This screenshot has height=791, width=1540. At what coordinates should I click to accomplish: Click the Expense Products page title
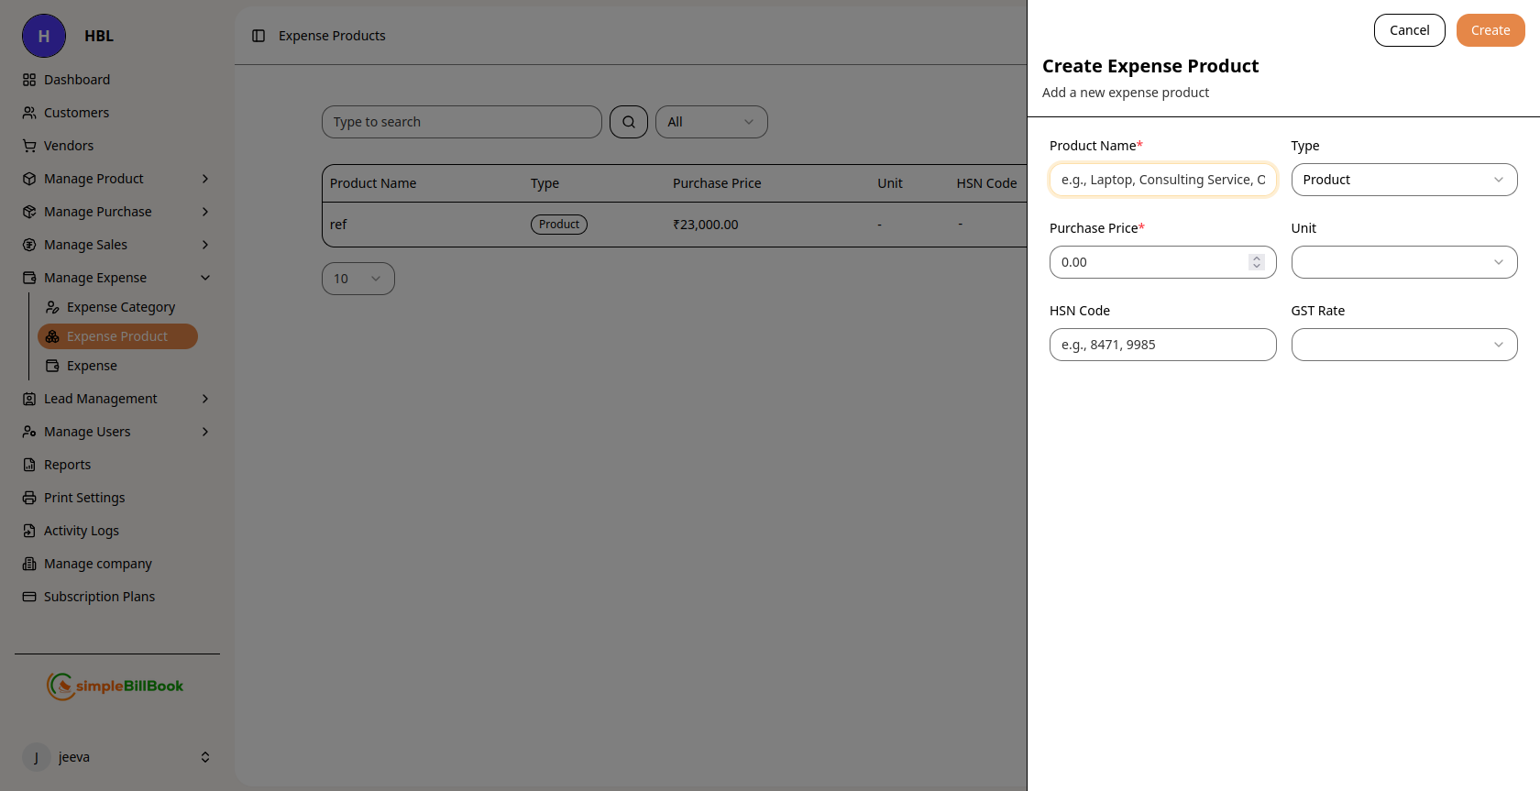click(x=332, y=36)
